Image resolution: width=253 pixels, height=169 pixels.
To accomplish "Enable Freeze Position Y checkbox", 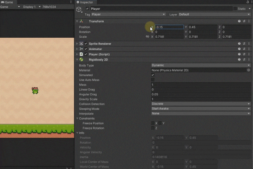I will pyautogui.click(x=160, y=123).
